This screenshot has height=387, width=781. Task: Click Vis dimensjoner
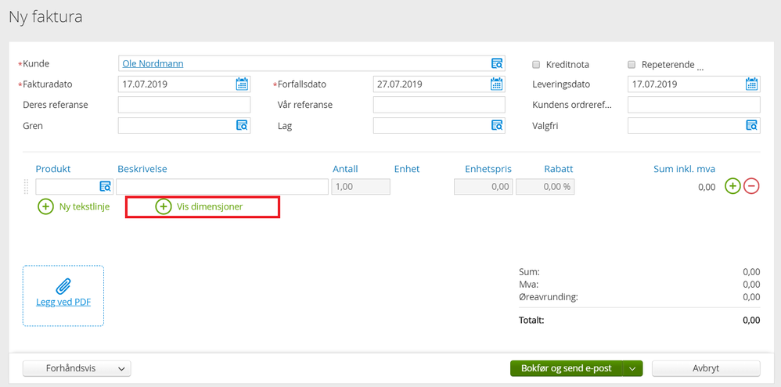pos(200,206)
